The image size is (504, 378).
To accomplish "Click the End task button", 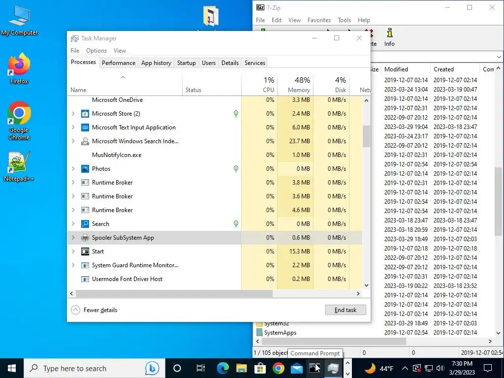I will 346,310.
